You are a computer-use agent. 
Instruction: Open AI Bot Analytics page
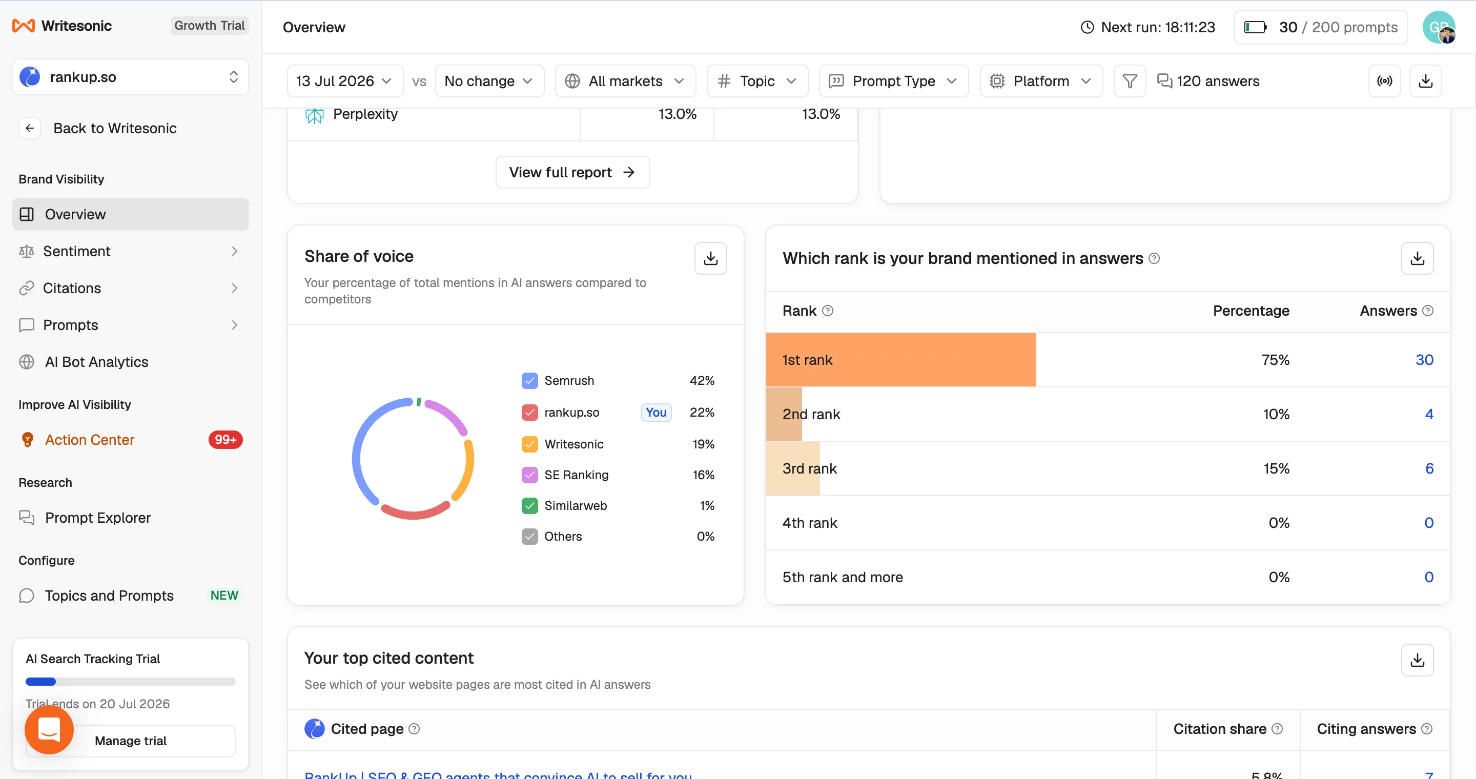click(x=131, y=361)
